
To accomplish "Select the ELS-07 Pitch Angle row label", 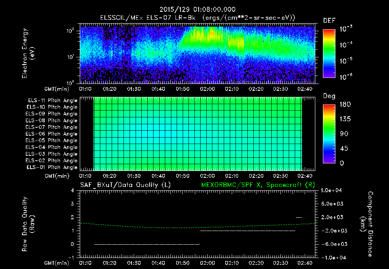I will pyautogui.click(x=51, y=127).
